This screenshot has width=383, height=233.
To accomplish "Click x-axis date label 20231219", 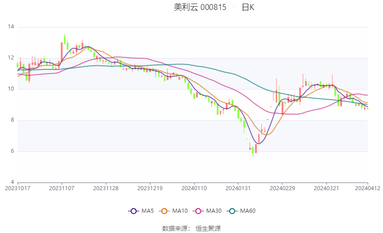I will (150, 188).
